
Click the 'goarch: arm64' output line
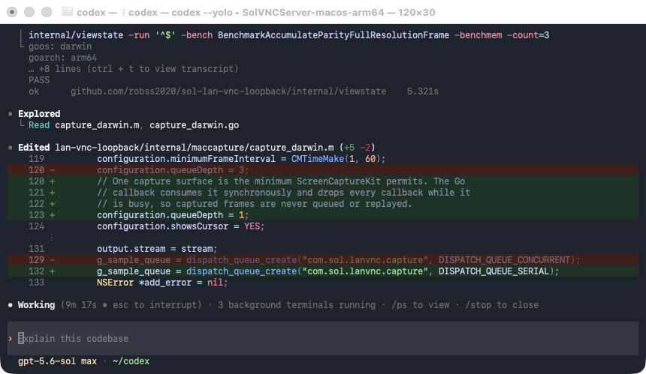point(62,58)
